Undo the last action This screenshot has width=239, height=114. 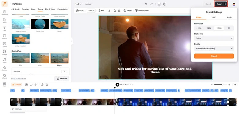click(x=146, y=4)
